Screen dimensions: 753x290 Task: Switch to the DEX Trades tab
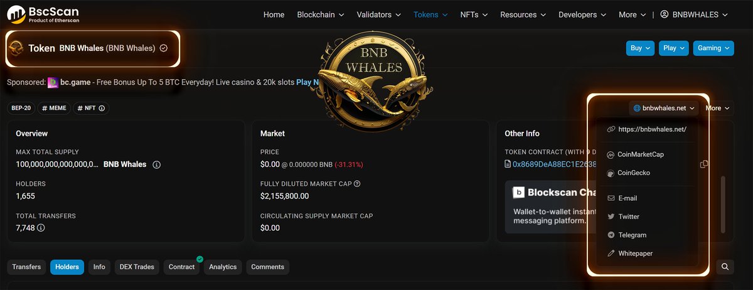click(x=137, y=267)
